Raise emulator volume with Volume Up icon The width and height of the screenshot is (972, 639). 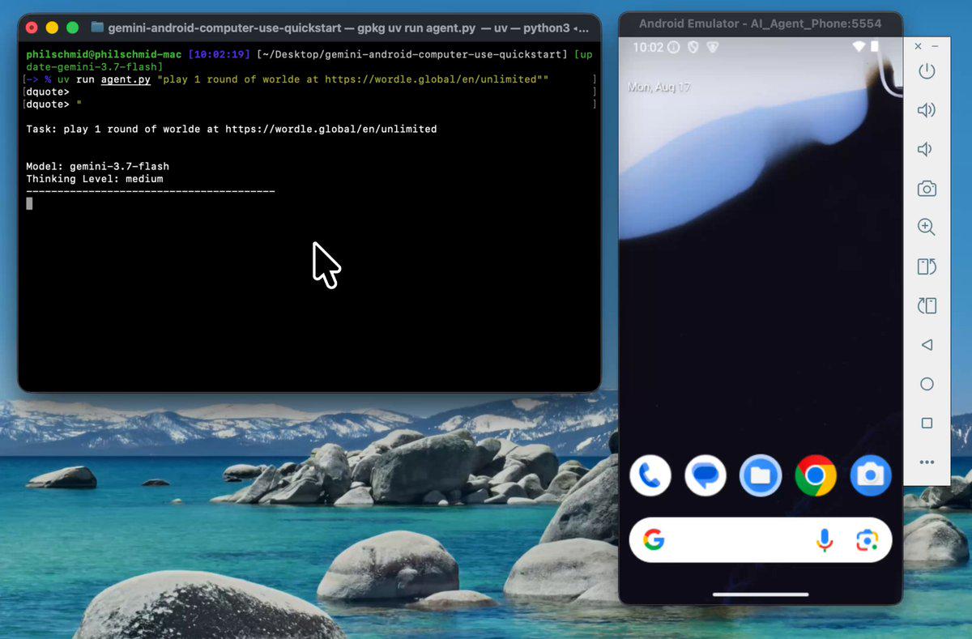tap(927, 110)
